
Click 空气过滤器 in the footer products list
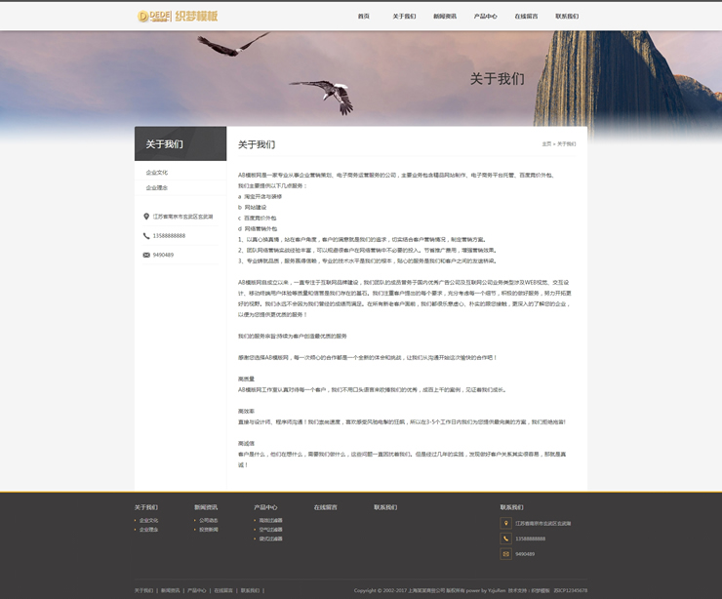click(x=271, y=529)
